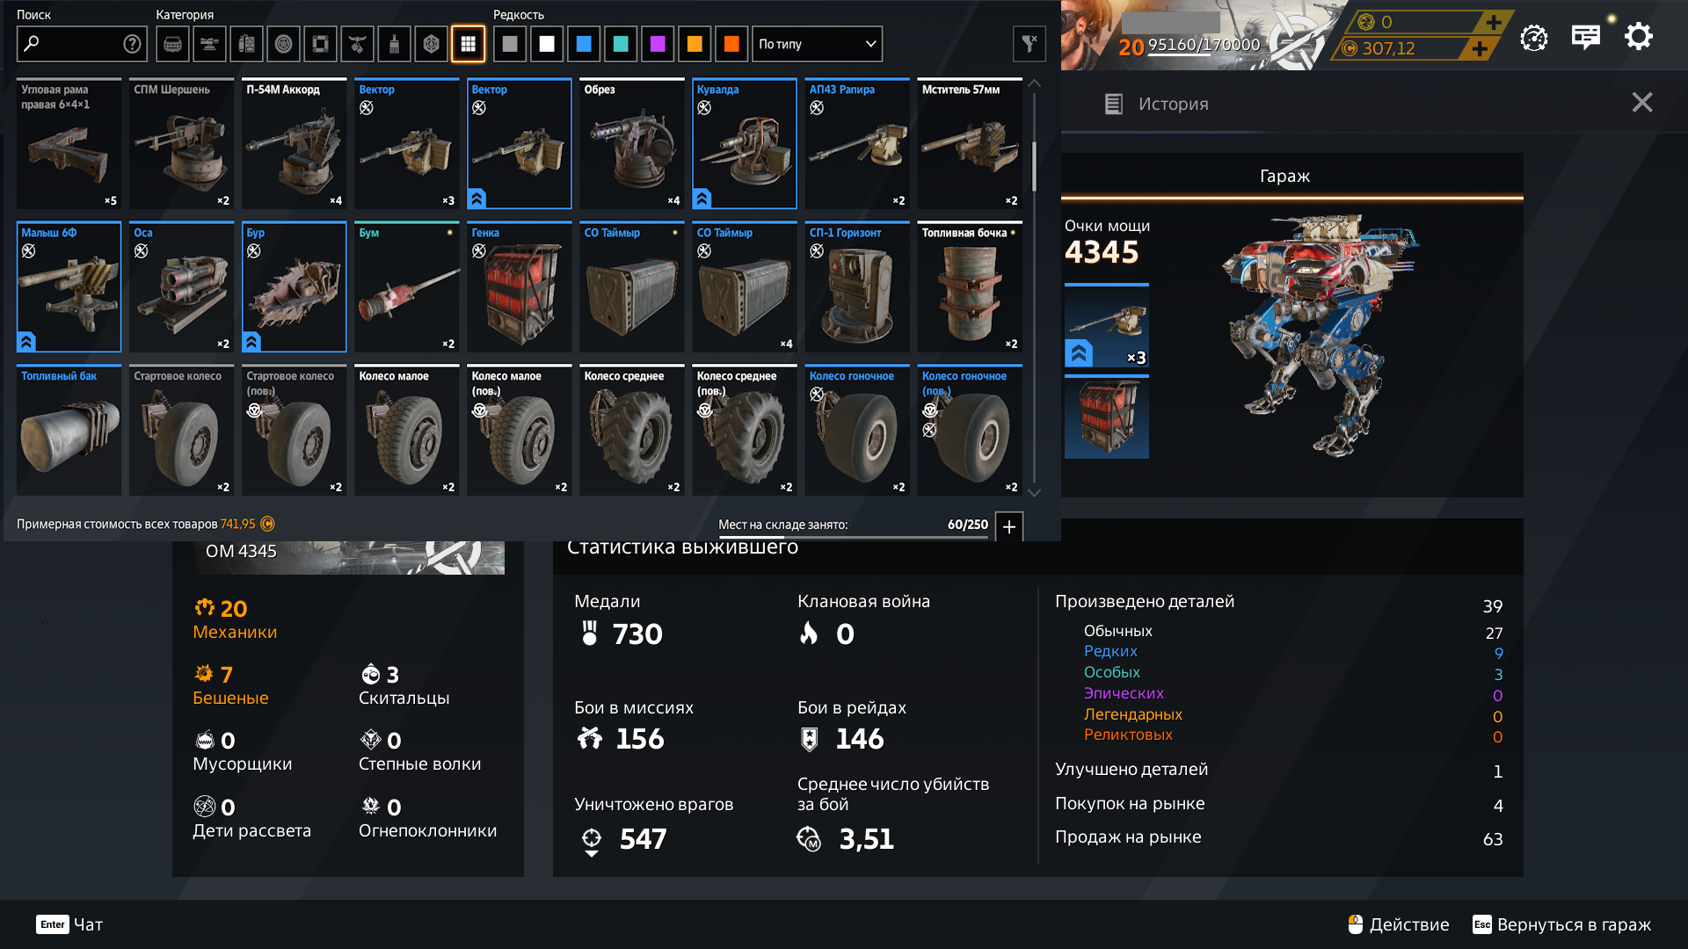
Task: Toggle the purple epic rarity filter
Action: (658, 44)
